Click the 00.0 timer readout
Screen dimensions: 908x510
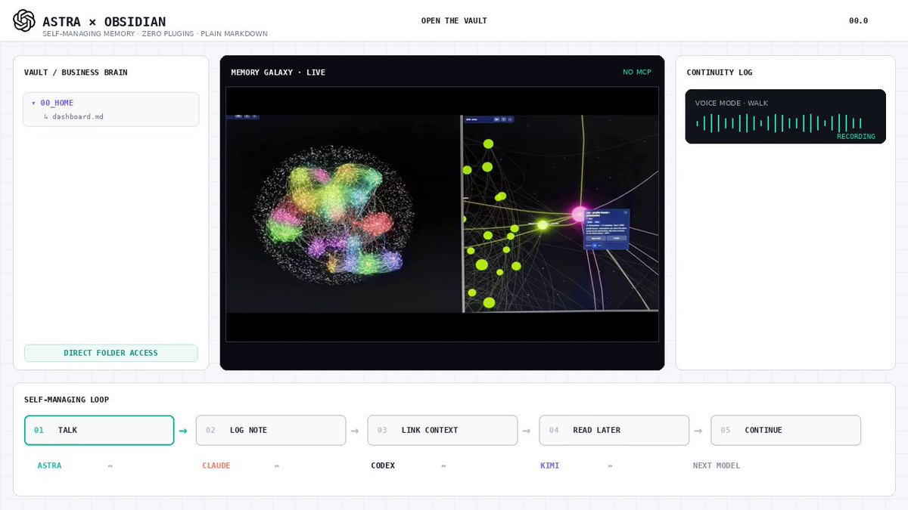[x=858, y=20]
